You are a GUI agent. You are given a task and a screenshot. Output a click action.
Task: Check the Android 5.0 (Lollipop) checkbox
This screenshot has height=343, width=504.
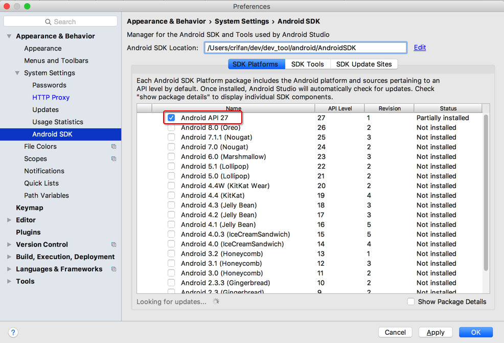(x=171, y=176)
